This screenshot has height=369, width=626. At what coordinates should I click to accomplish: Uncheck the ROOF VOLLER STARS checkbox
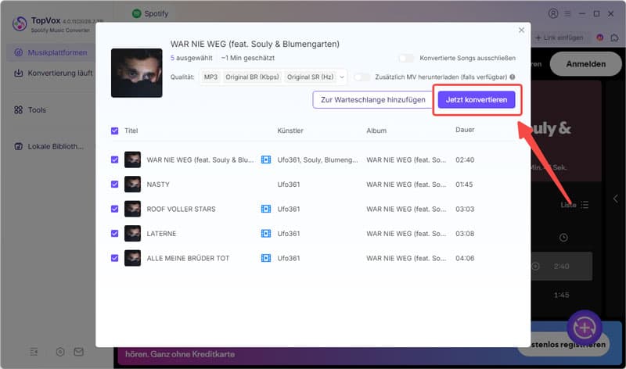[x=114, y=209]
